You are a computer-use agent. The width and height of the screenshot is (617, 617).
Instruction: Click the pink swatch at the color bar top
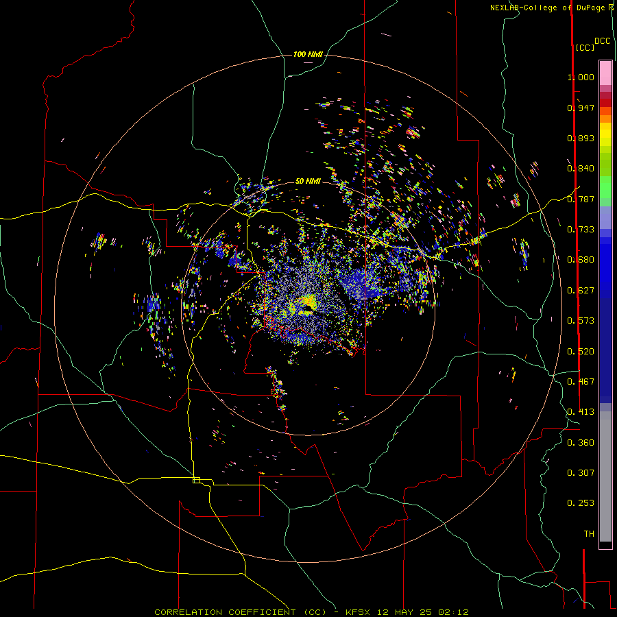pos(605,73)
